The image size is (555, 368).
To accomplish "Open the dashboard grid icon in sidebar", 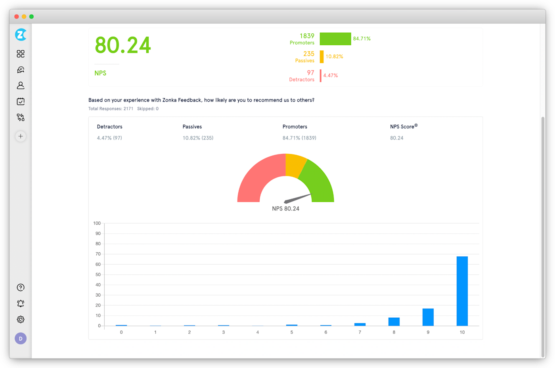I will pyautogui.click(x=21, y=54).
